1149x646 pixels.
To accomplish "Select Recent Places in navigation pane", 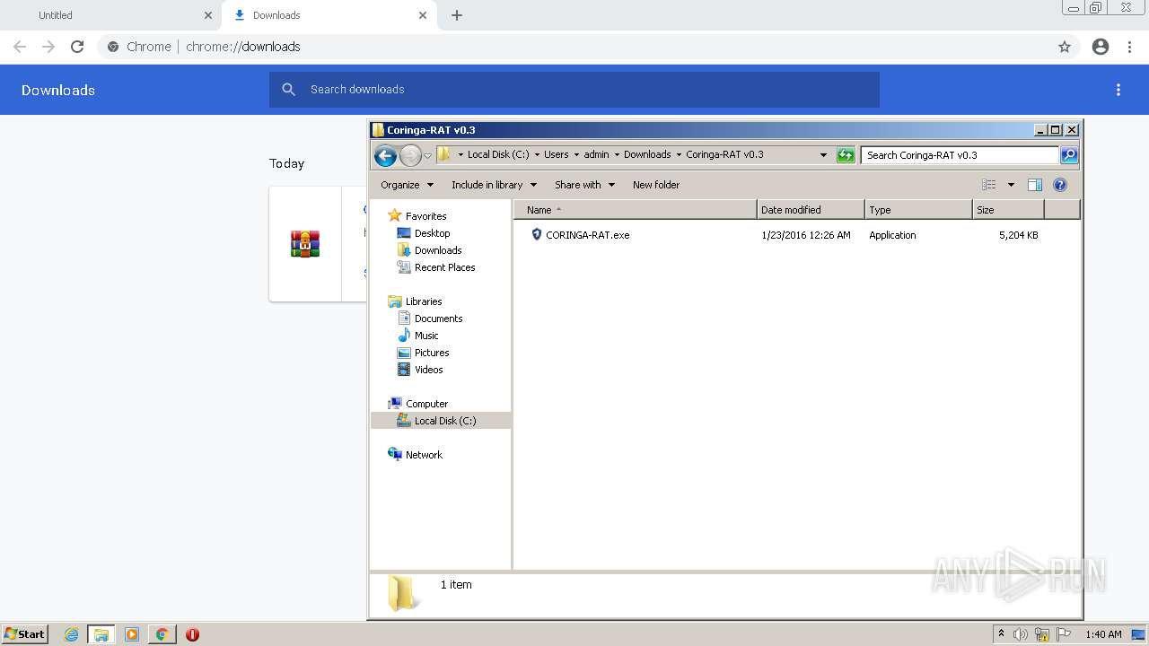I will 444,267.
